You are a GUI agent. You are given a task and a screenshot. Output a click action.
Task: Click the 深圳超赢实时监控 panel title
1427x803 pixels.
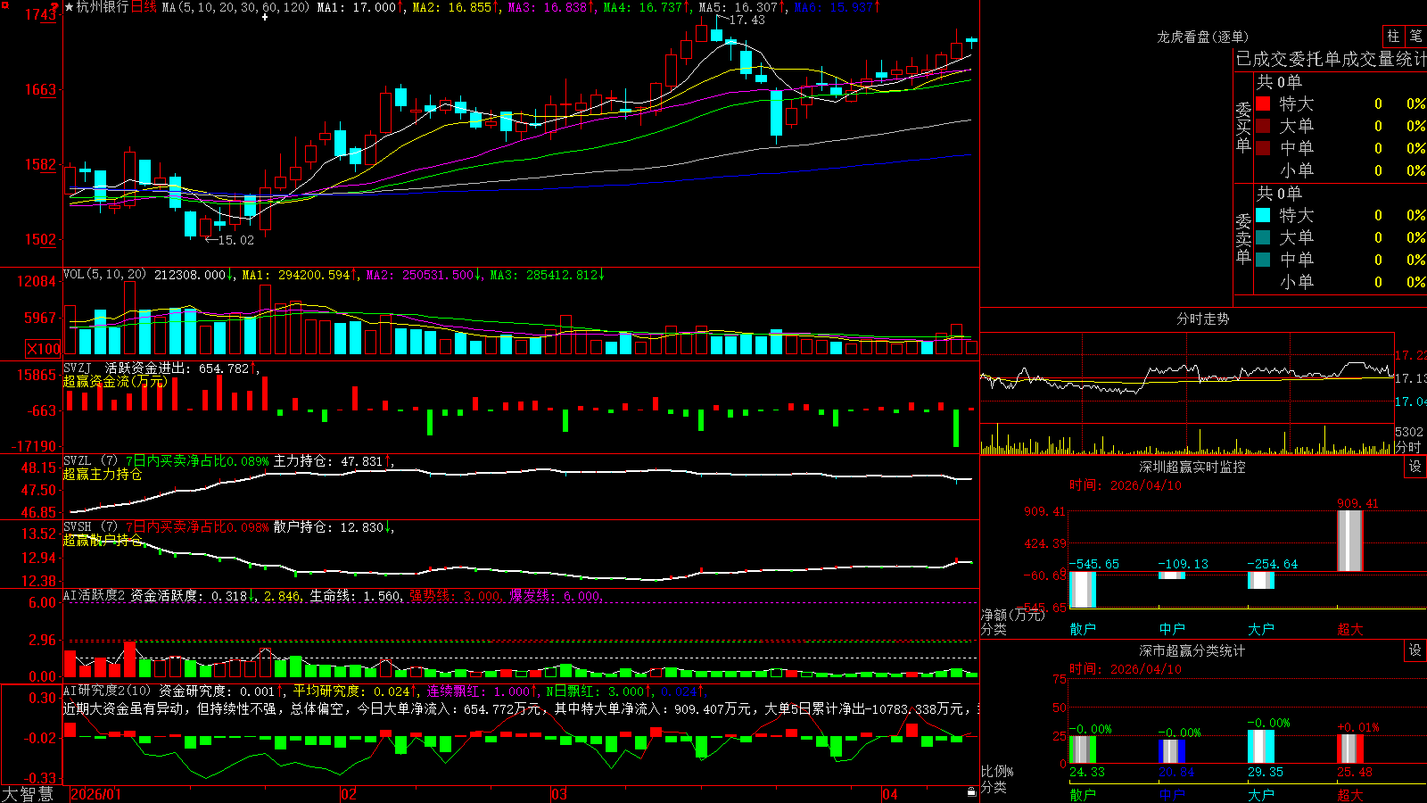pyautogui.click(x=1192, y=467)
